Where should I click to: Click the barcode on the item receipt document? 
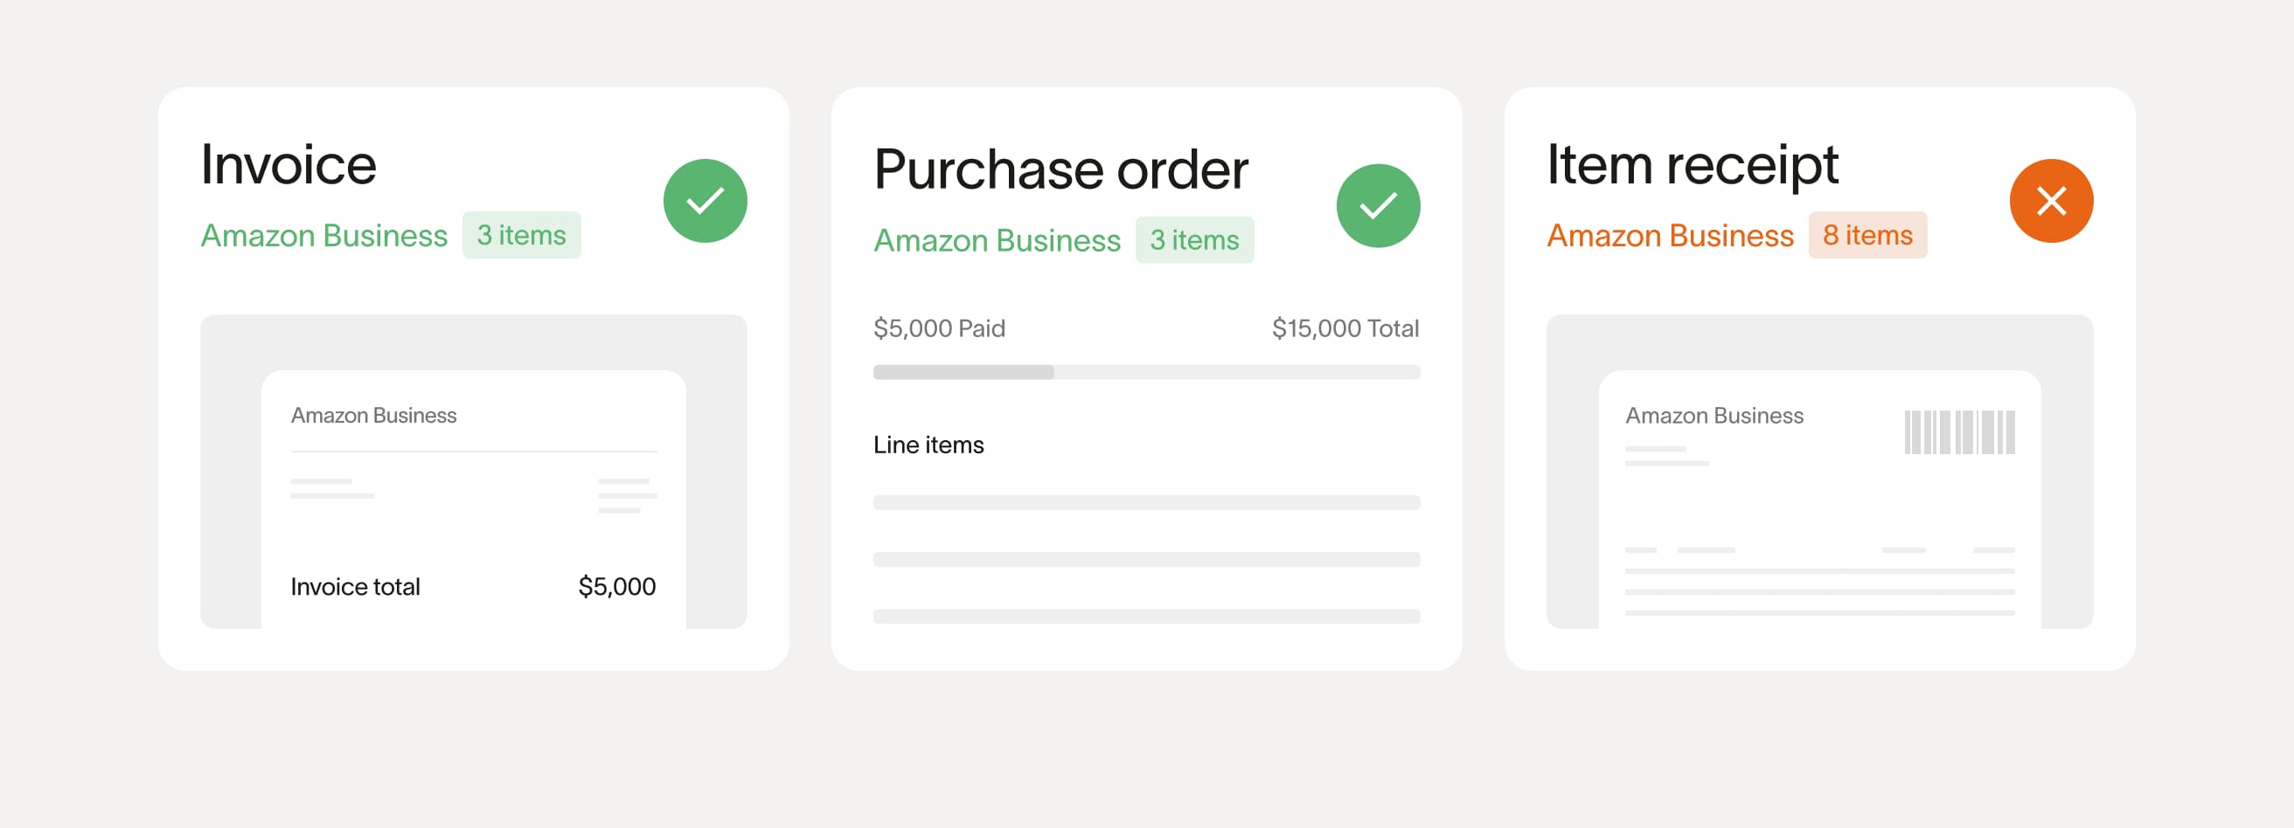[x=1959, y=432]
